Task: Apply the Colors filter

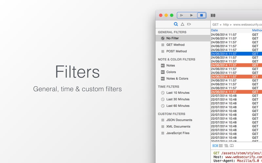Action: point(183,72)
